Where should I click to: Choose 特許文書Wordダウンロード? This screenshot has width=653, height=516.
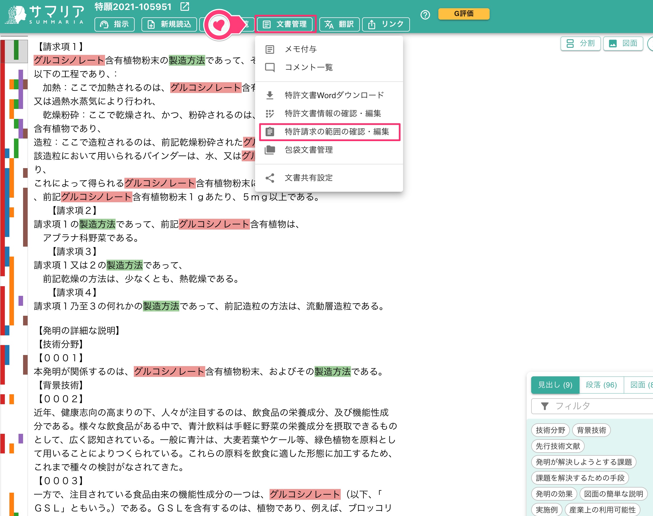pos(329,96)
